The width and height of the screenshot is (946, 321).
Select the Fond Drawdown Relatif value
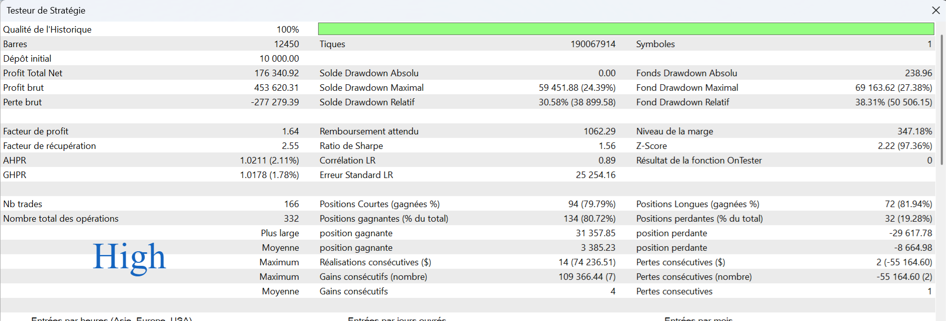tap(893, 102)
